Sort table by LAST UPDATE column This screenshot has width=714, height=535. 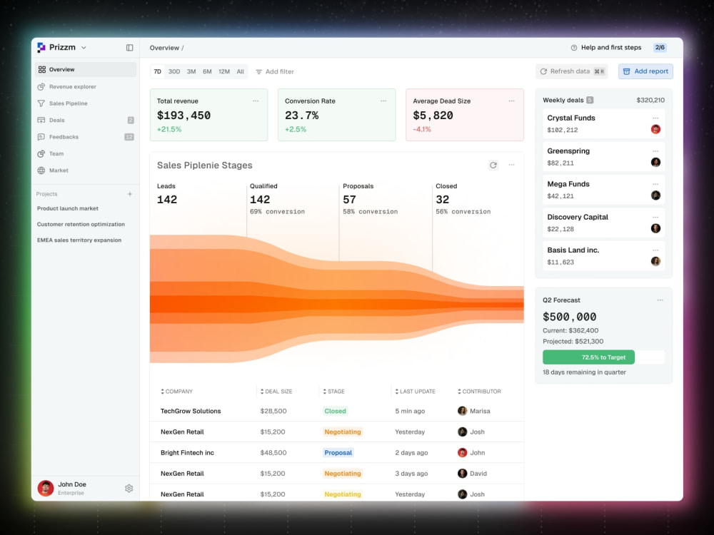[x=415, y=391]
